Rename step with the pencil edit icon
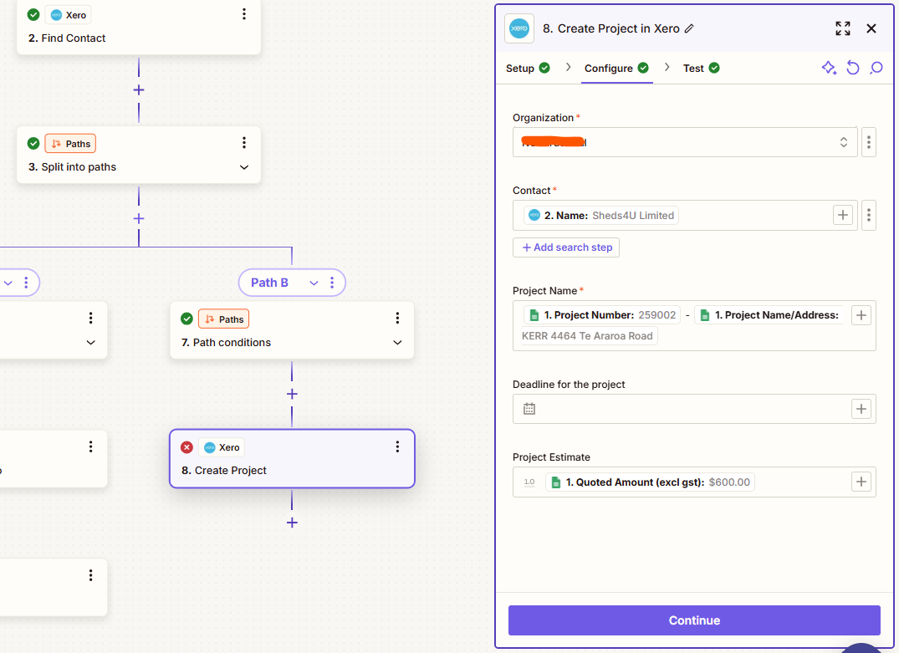The height and width of the screenshot is (653, 899). (x=689, y=28)
